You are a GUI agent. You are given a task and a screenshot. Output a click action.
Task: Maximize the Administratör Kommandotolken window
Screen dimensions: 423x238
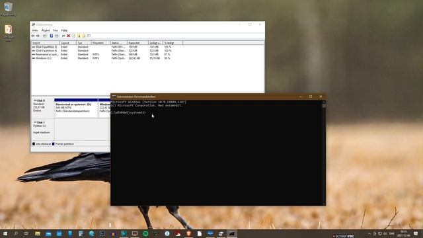click(311, 97)
